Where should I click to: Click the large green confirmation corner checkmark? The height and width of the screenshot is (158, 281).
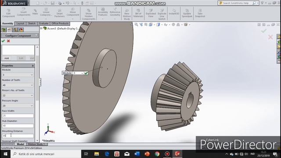tap(264, 31)
